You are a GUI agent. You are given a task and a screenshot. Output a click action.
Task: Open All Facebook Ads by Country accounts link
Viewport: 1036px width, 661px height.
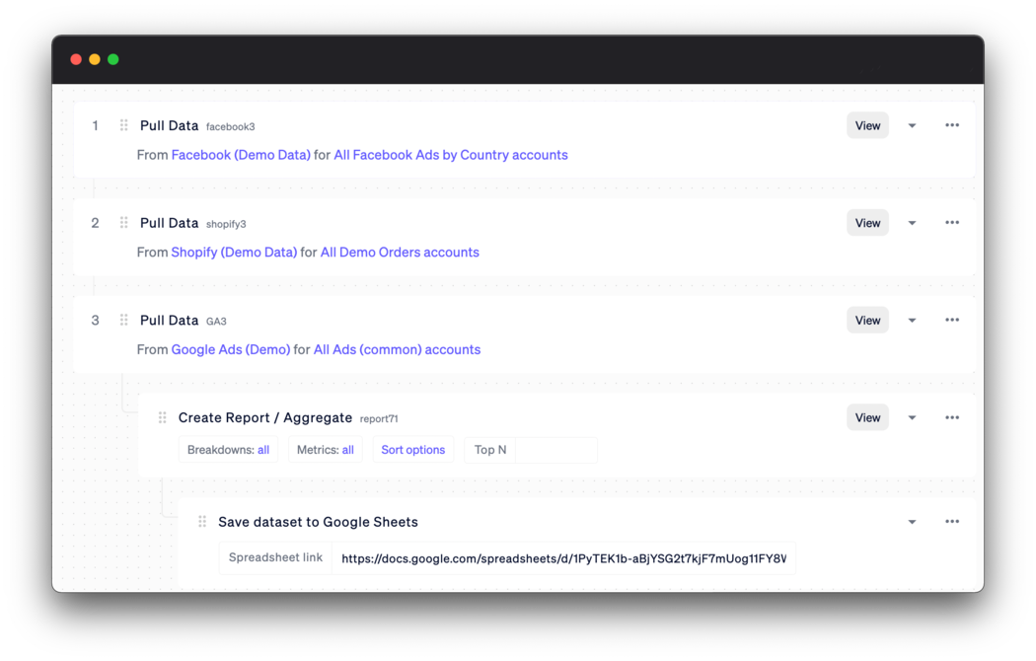click(451, 155)
